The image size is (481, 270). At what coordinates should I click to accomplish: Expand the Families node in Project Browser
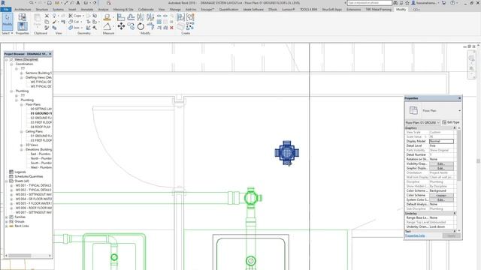[x=7, y=217]
